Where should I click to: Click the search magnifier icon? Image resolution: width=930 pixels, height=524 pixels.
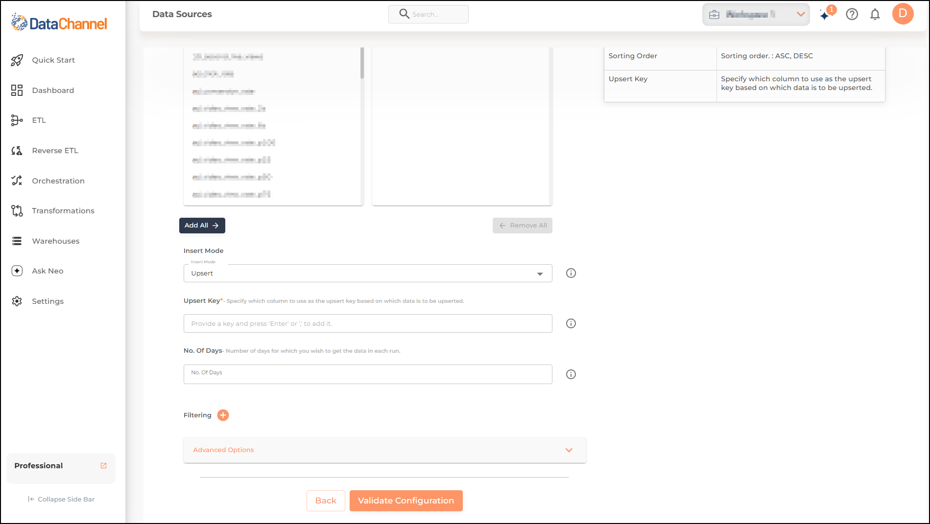click(x=404, y=14)
